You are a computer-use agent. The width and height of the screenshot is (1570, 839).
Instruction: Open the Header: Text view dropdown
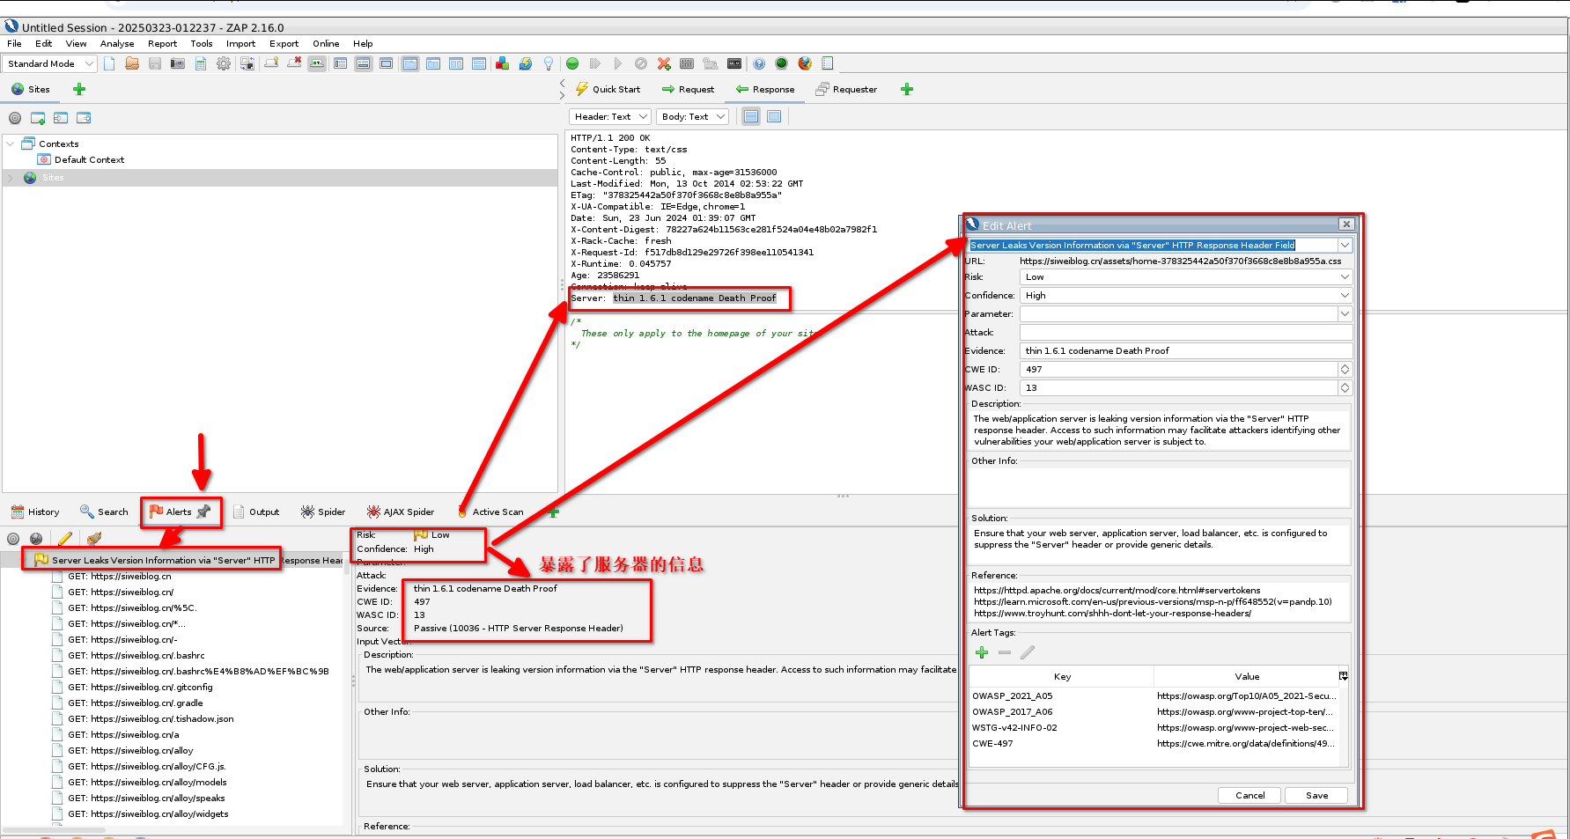click(611, 117)
